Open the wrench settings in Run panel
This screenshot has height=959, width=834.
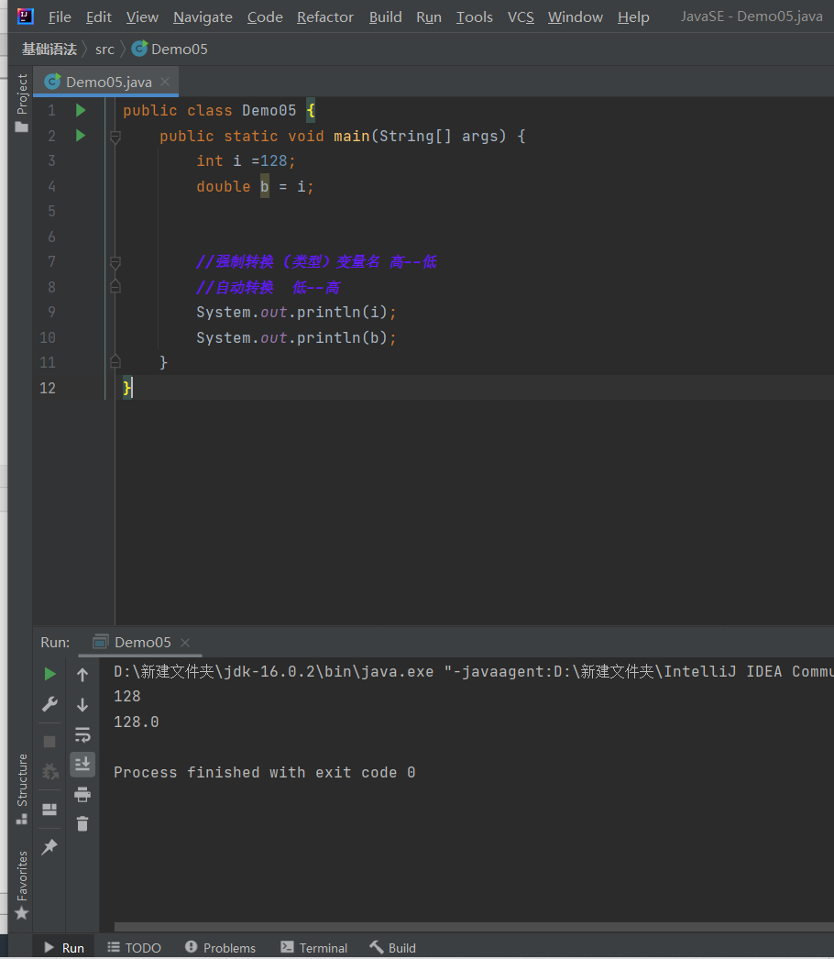49,704
